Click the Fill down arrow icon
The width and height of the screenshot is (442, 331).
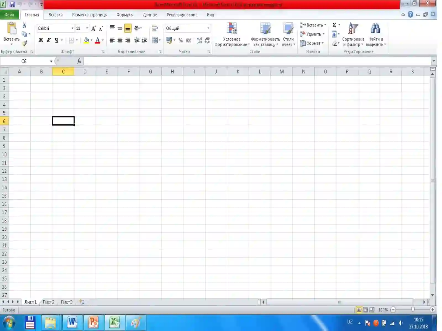click(x=334, y=34)
